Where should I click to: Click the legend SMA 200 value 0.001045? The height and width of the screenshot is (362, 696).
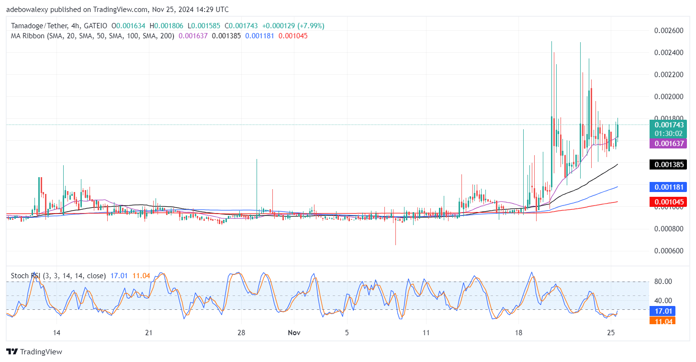tap(292, 36)
